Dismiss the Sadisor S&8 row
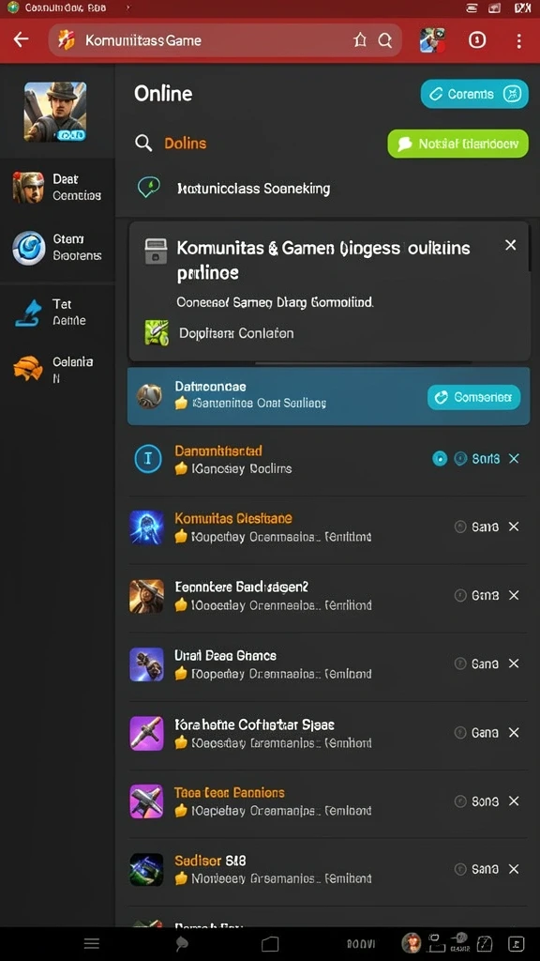Viewport: 540px width, 961px height. [x=514, y=869]
